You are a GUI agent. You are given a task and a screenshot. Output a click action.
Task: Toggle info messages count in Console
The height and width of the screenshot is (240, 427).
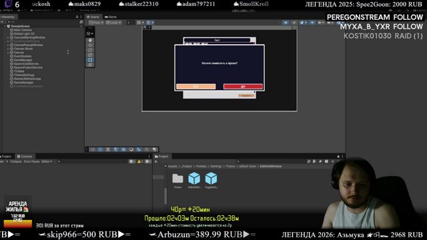132,161
